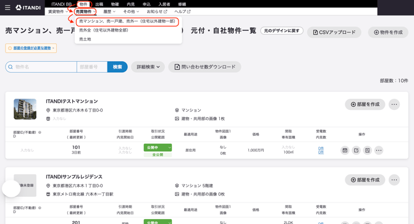Click 建物・共用部の画像 0枚 text
The height and width of the screenshot is (224, 414).
click(x=203, y=194)
